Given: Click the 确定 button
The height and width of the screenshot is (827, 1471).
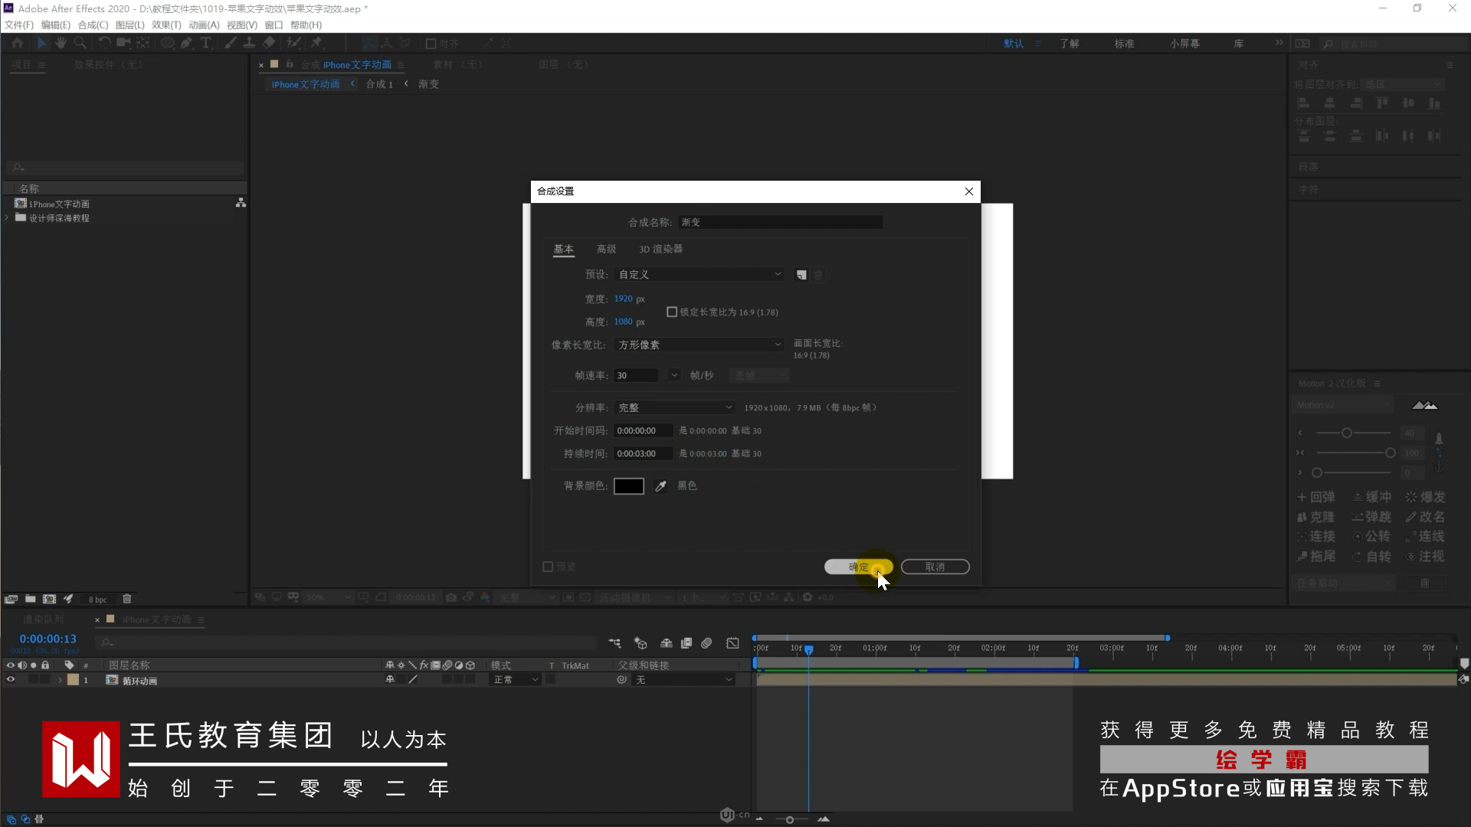Looking at the screenshot, I should tap(858, 567).
